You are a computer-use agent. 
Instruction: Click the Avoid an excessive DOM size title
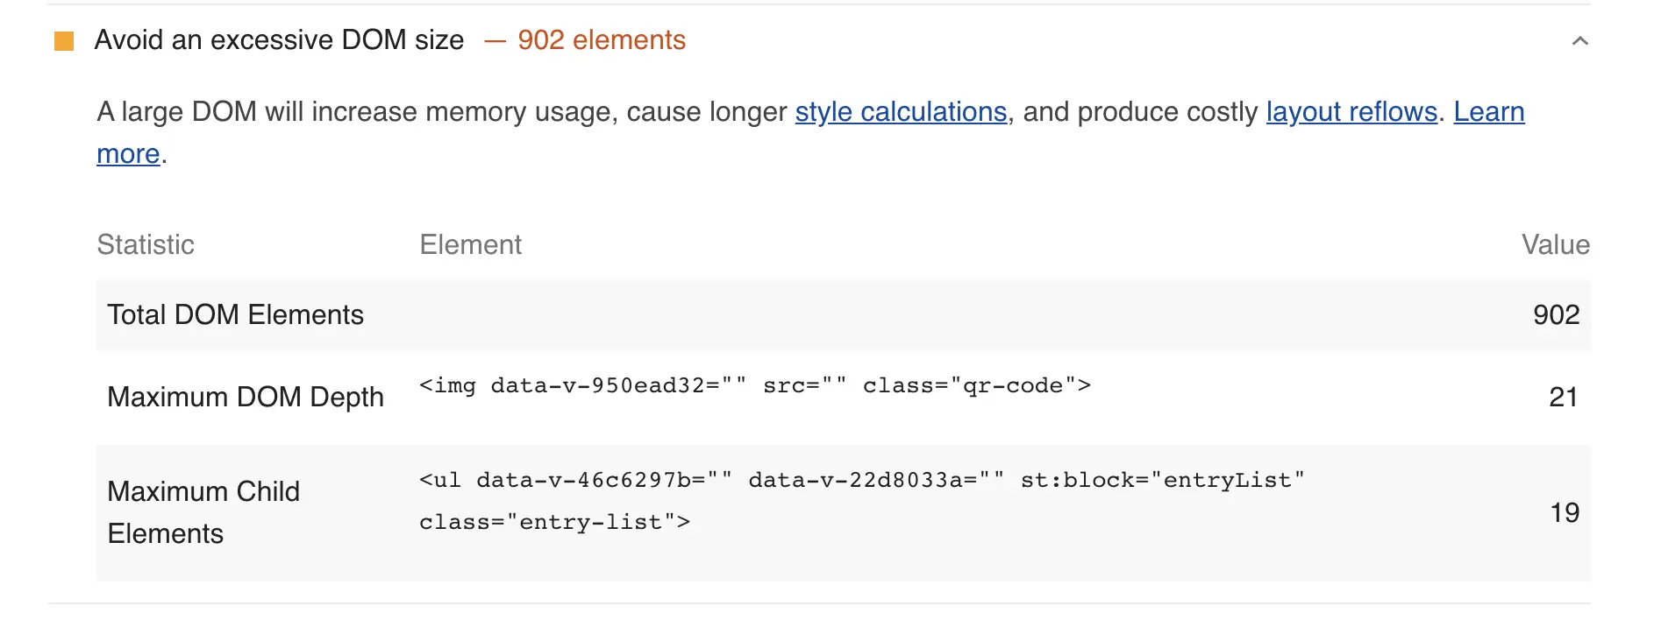(x=279, y=40)
